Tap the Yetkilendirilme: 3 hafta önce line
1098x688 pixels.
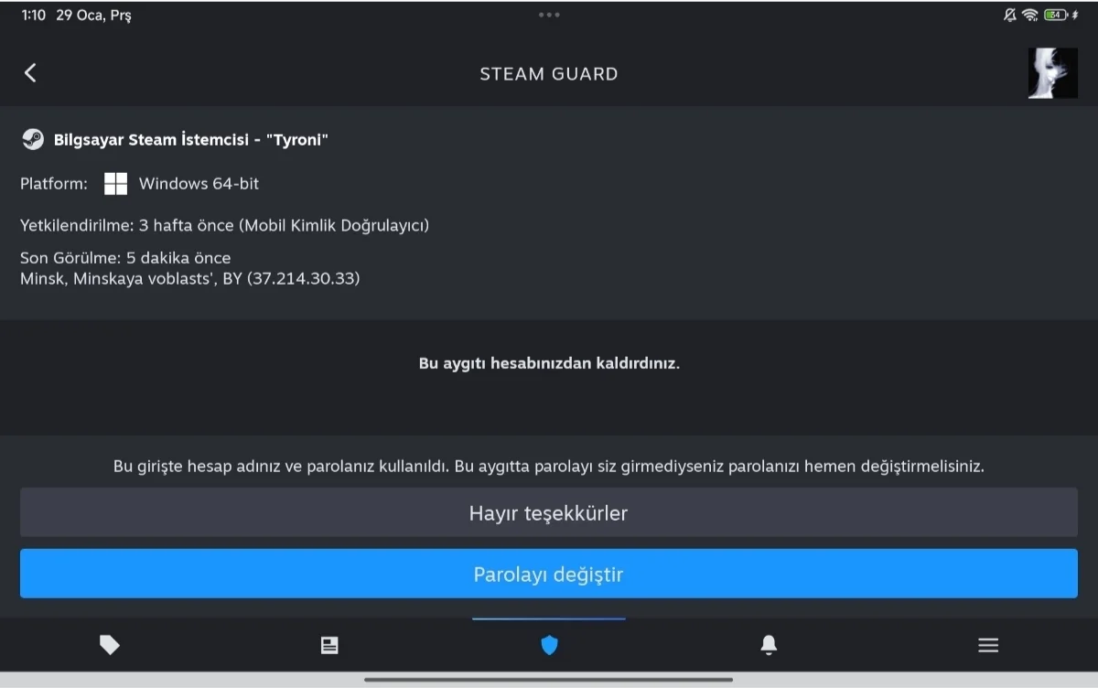[224, 225]
